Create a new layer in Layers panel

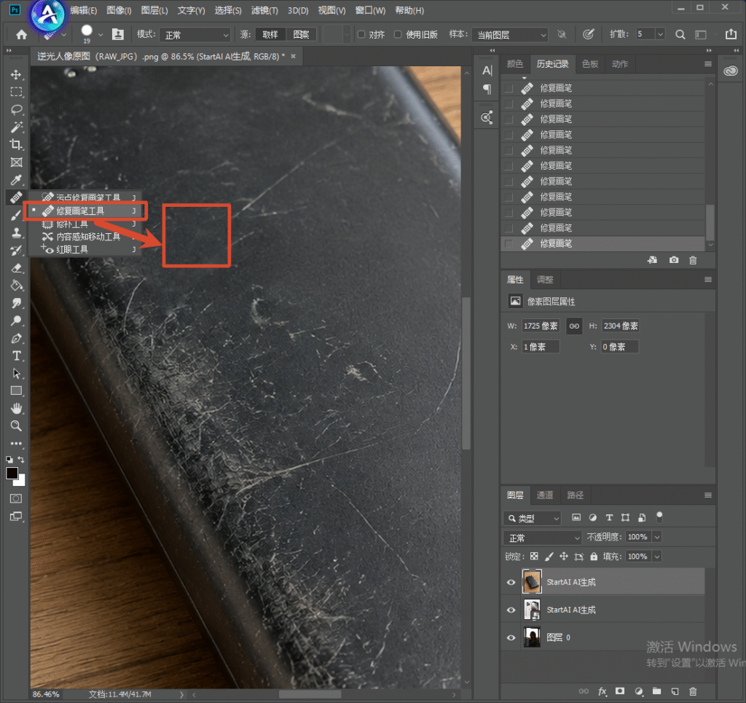coord(675,691)
